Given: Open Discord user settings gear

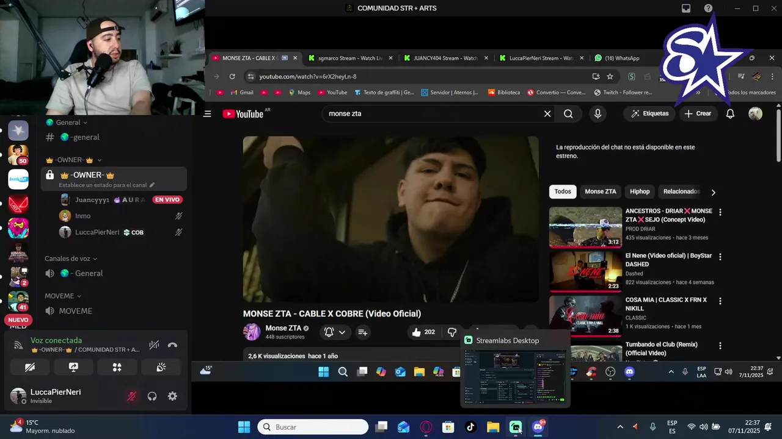Looking at the screenshot, I should pyautogui.click(x=172, y=396).
